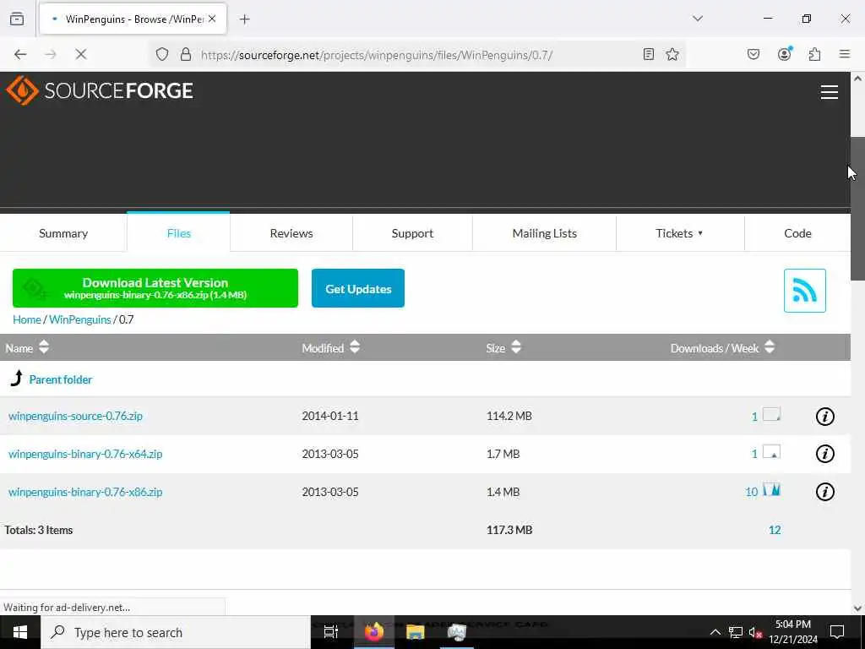Open the Code tab
This screenshot has width=865, height=649.
coord(797,233)
